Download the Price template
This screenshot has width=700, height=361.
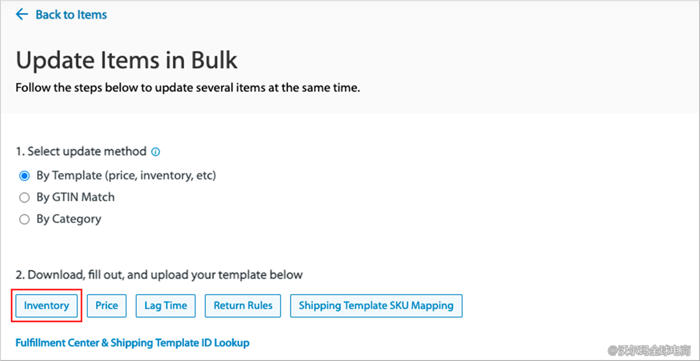tap(107, 305)
